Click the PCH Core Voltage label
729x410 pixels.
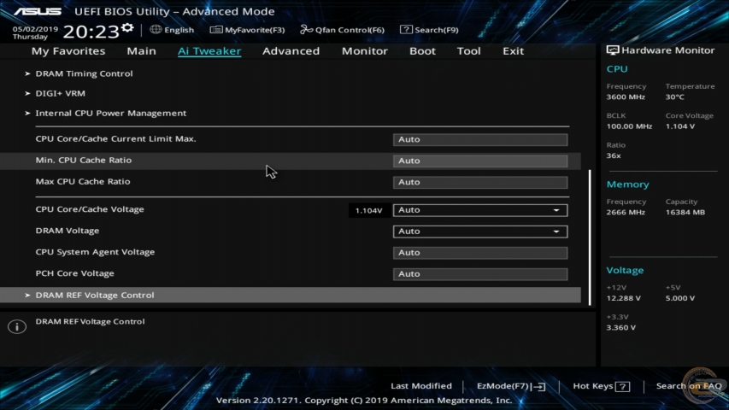[75, 273]
